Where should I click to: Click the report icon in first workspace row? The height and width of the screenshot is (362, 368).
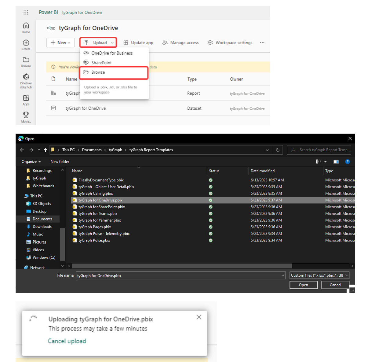coord(53,93)
